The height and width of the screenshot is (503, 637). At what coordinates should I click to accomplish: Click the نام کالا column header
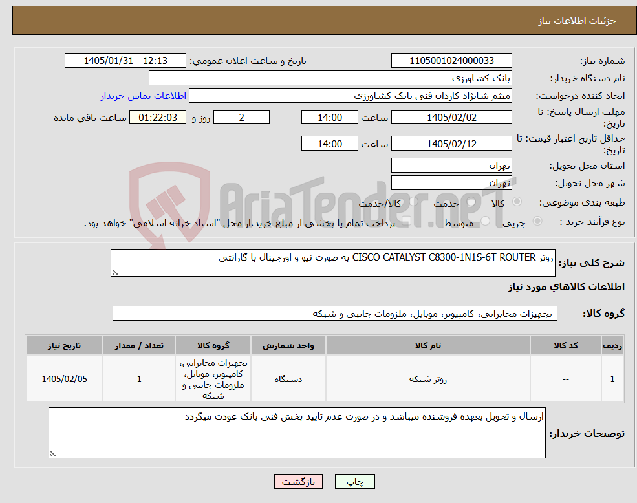click(427, 345)
